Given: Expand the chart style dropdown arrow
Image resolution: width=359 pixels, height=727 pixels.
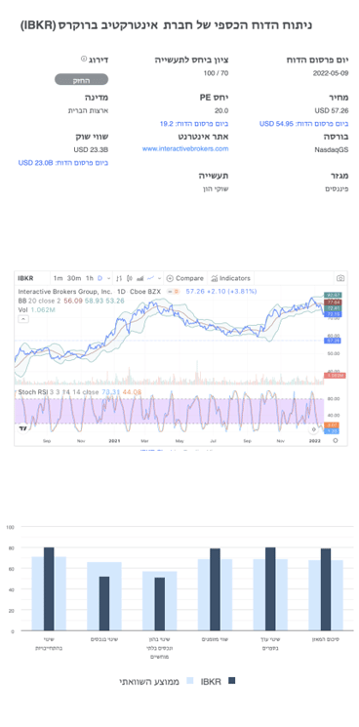Looking at the screenshot, I should pos(159,278).
